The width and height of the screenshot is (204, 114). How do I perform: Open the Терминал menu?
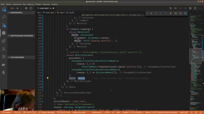(46, 4)
